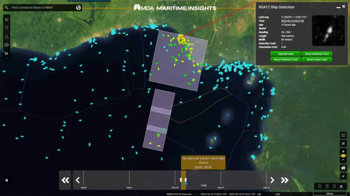Expand the bookmarks bar upward chevrons
This screenshot has width=350, height=196.
point(341,186)
